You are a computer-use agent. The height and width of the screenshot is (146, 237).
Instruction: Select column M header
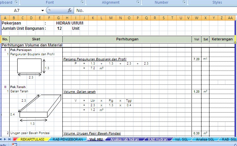point(111,18)
